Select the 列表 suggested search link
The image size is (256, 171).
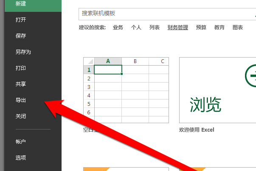(155, 28)
